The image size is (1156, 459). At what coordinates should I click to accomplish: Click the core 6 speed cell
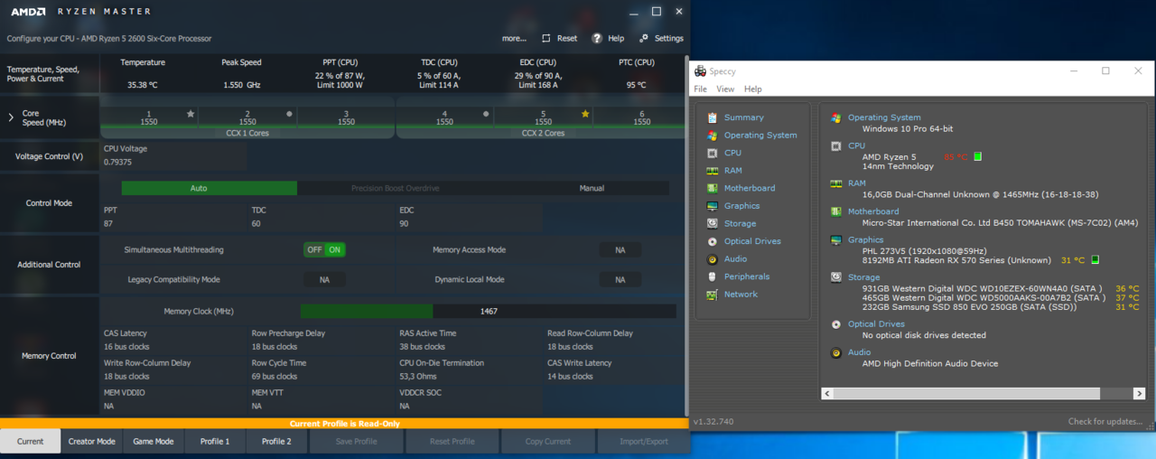(x=642, y=118)
